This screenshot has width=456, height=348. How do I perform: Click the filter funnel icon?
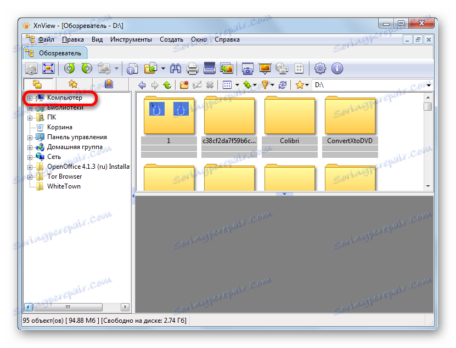[265, 85]
